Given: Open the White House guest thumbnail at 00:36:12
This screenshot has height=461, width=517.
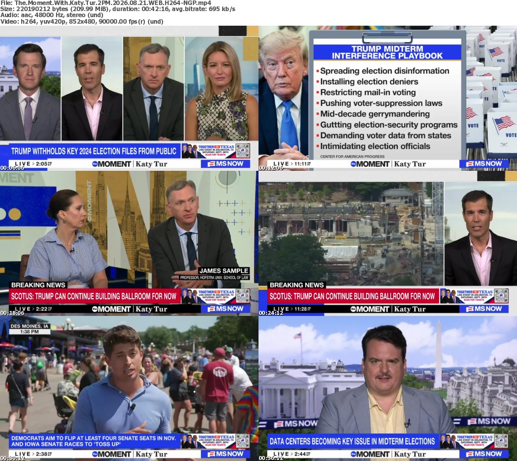Looking at the screenshot, I should click(x=388, y=388).
